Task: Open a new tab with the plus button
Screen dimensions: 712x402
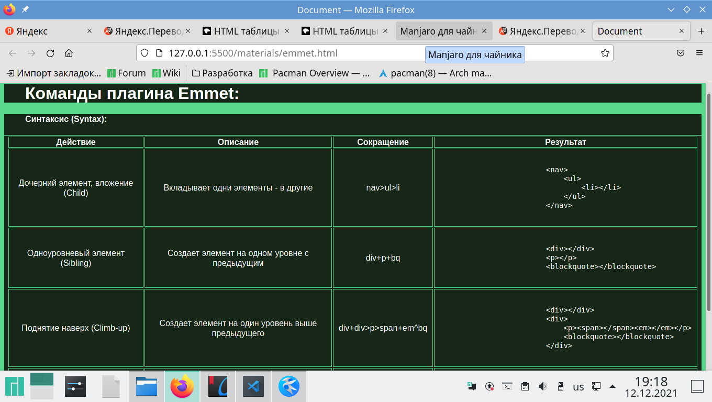Action: [x=702, y=31]
